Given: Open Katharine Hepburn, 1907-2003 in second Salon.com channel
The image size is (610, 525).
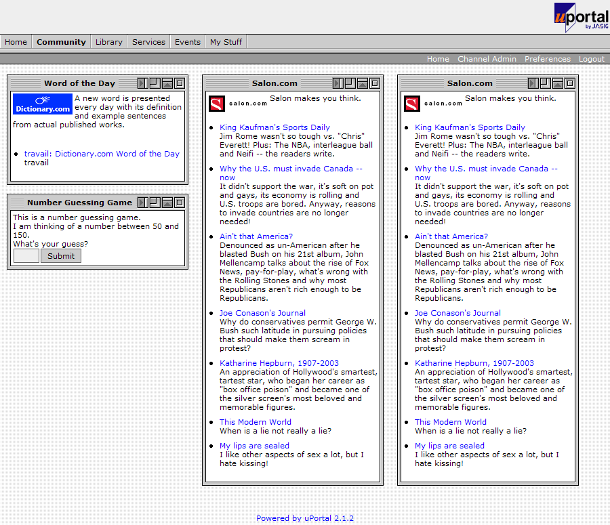Looking at the screenshot, I should 474,363.
